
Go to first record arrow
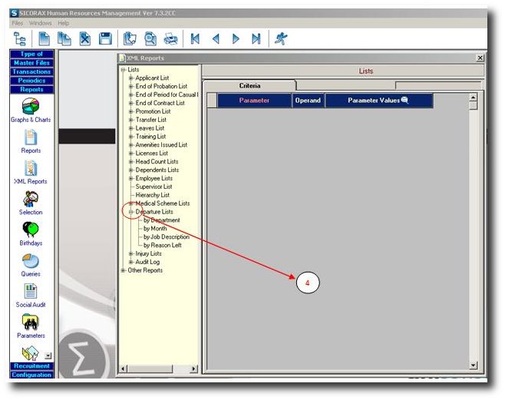tap(196, 38)
